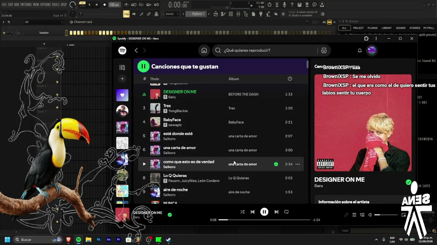
Task: Open Windows Start menu
Action: click(7, 240)
